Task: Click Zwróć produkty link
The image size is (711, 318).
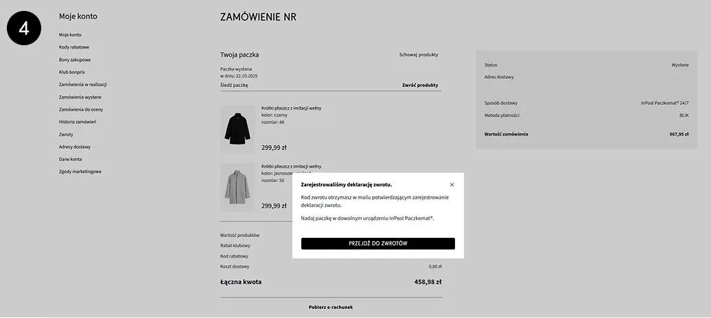Action: [420, 86]
